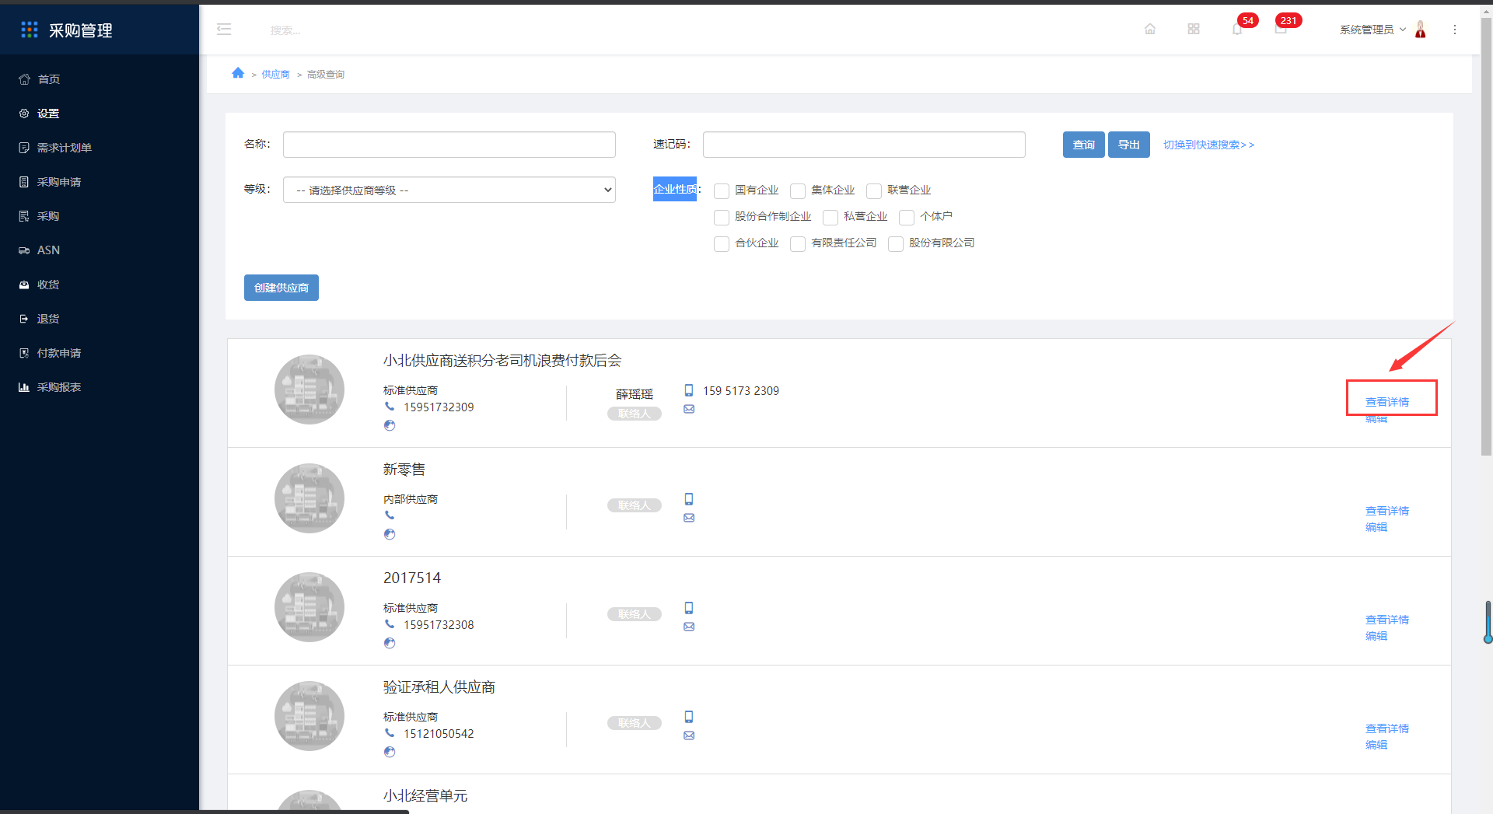
Task: Click the supplier avatar of 新零售
Action: click(x=309, y=498)
